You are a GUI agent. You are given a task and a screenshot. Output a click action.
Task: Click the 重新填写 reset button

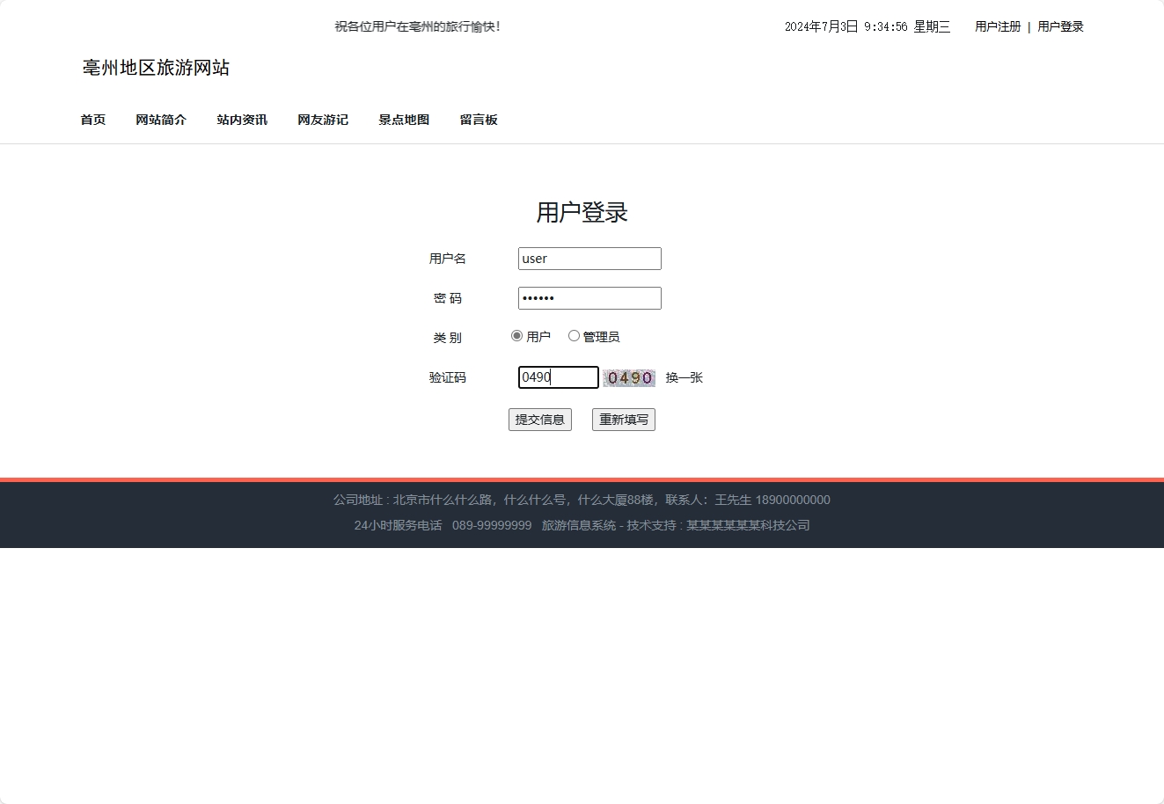click(623, 419)
